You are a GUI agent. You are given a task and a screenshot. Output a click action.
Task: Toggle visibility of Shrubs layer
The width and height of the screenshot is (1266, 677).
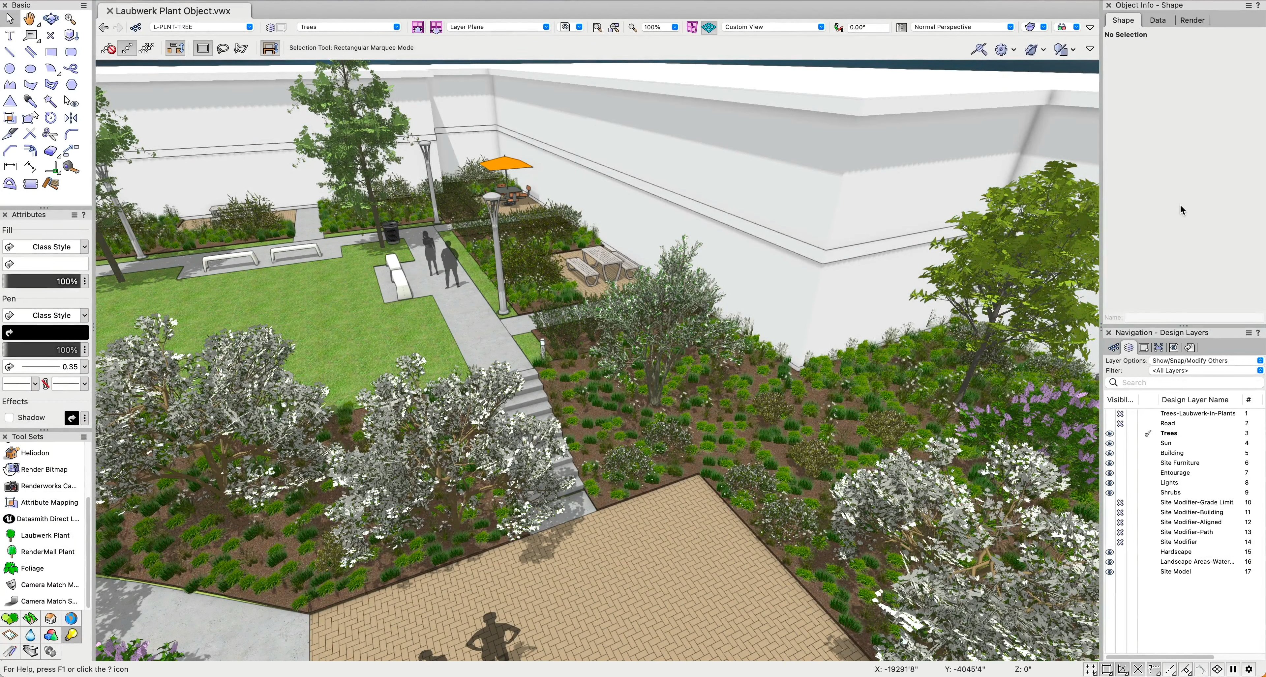point(1110,493)
